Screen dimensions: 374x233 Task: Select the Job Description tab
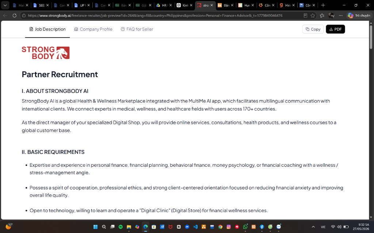point(47,29)
